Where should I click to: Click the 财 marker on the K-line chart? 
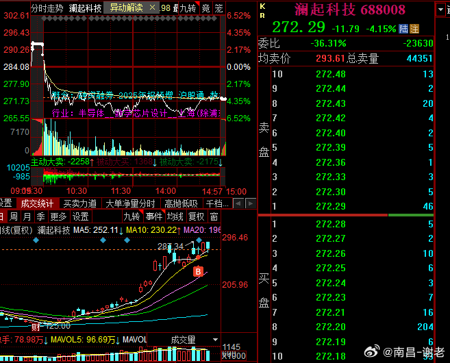click(36, 327)
